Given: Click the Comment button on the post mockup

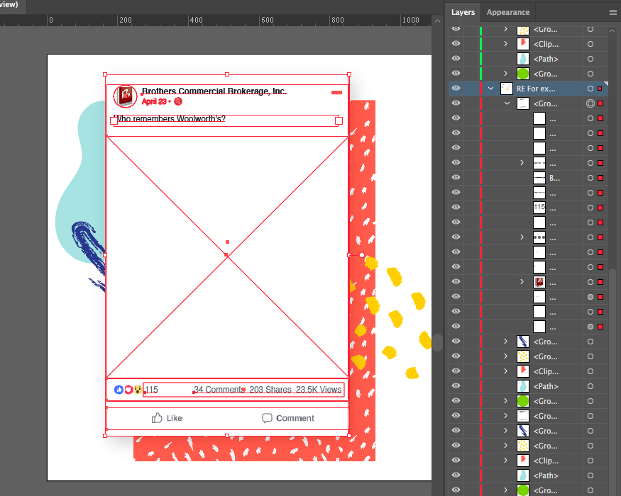Looking at the screenshot, I should (288, 418).
